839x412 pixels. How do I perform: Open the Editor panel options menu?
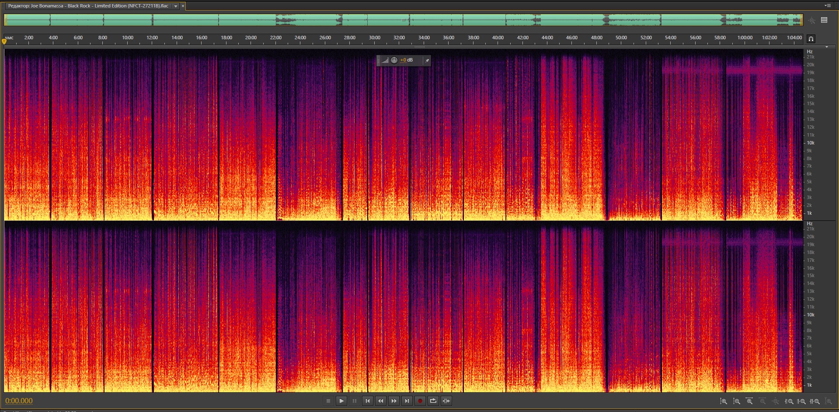(827, 6)
